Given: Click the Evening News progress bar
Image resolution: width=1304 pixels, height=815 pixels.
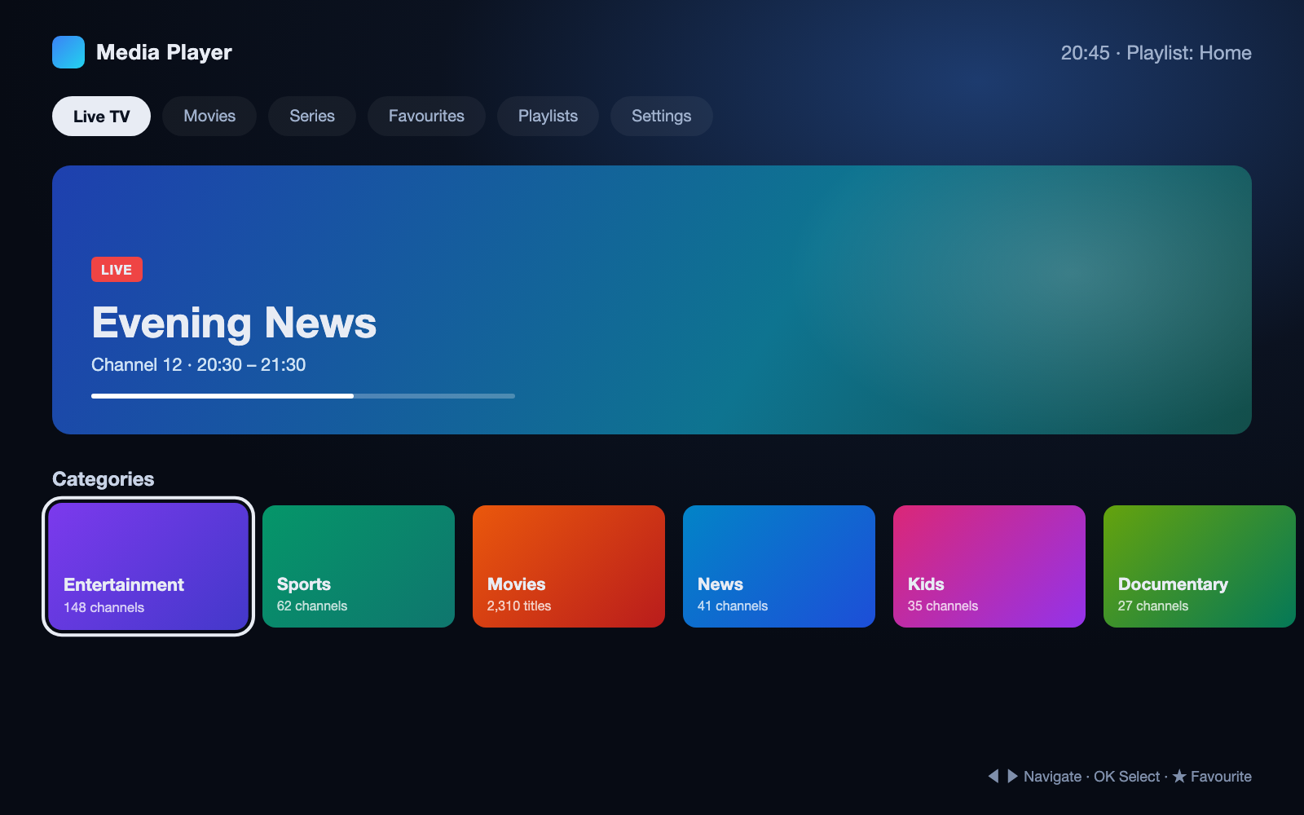Looking at the screenshot, I should 303,396.
